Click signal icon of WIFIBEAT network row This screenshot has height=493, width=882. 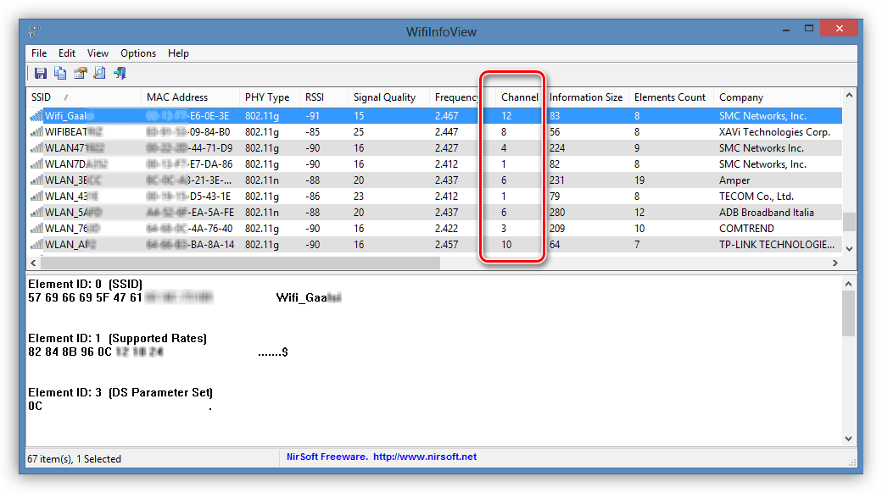tap(37, 132)
